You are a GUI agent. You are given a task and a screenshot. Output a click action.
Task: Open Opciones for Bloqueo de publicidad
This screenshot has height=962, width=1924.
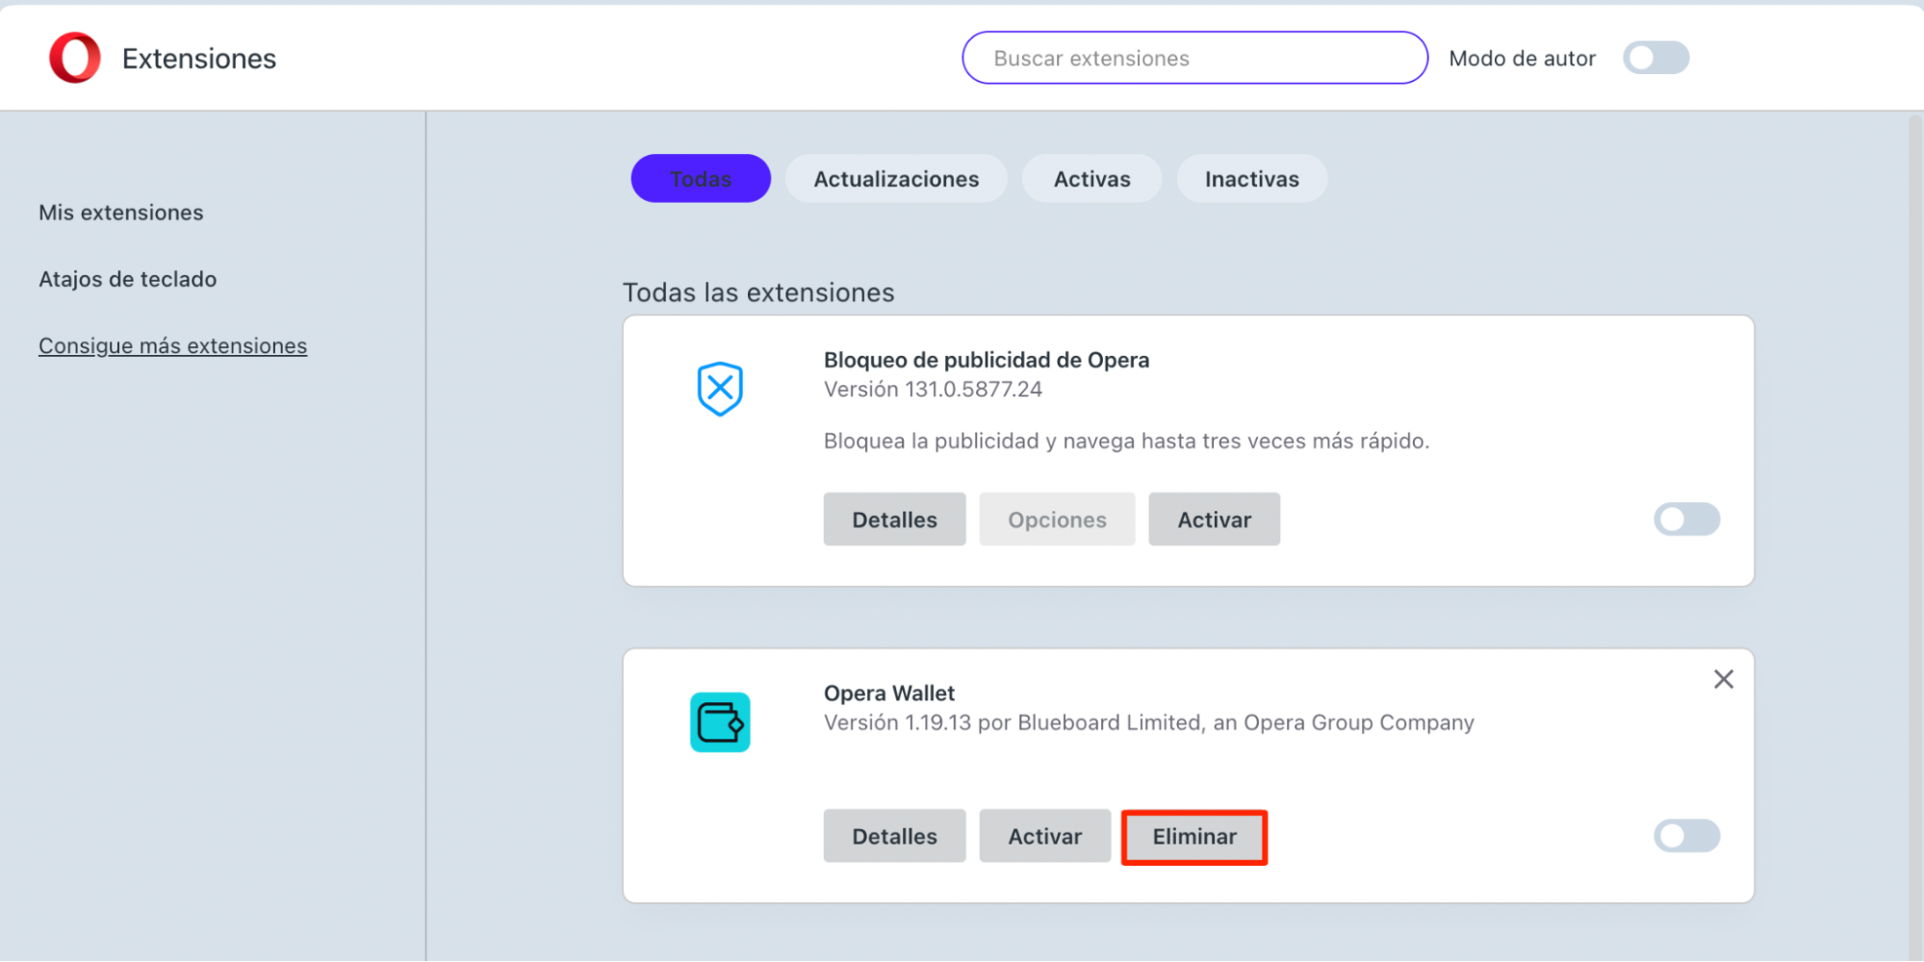1057,519
